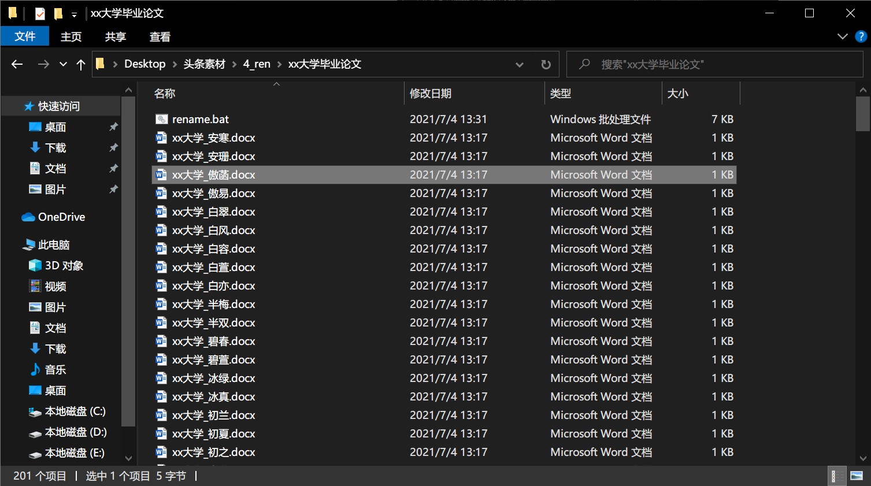Select file name xx大学_碧春.docx
871x486 pixels.
(213, 341)
